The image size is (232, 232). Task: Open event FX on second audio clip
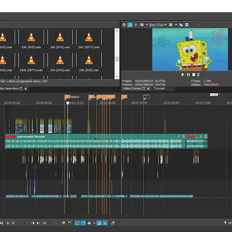(201, 136)
